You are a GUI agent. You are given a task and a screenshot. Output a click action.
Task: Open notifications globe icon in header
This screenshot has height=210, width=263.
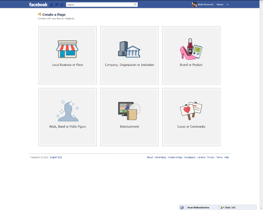pyautogui.click(x=62, y=5)
